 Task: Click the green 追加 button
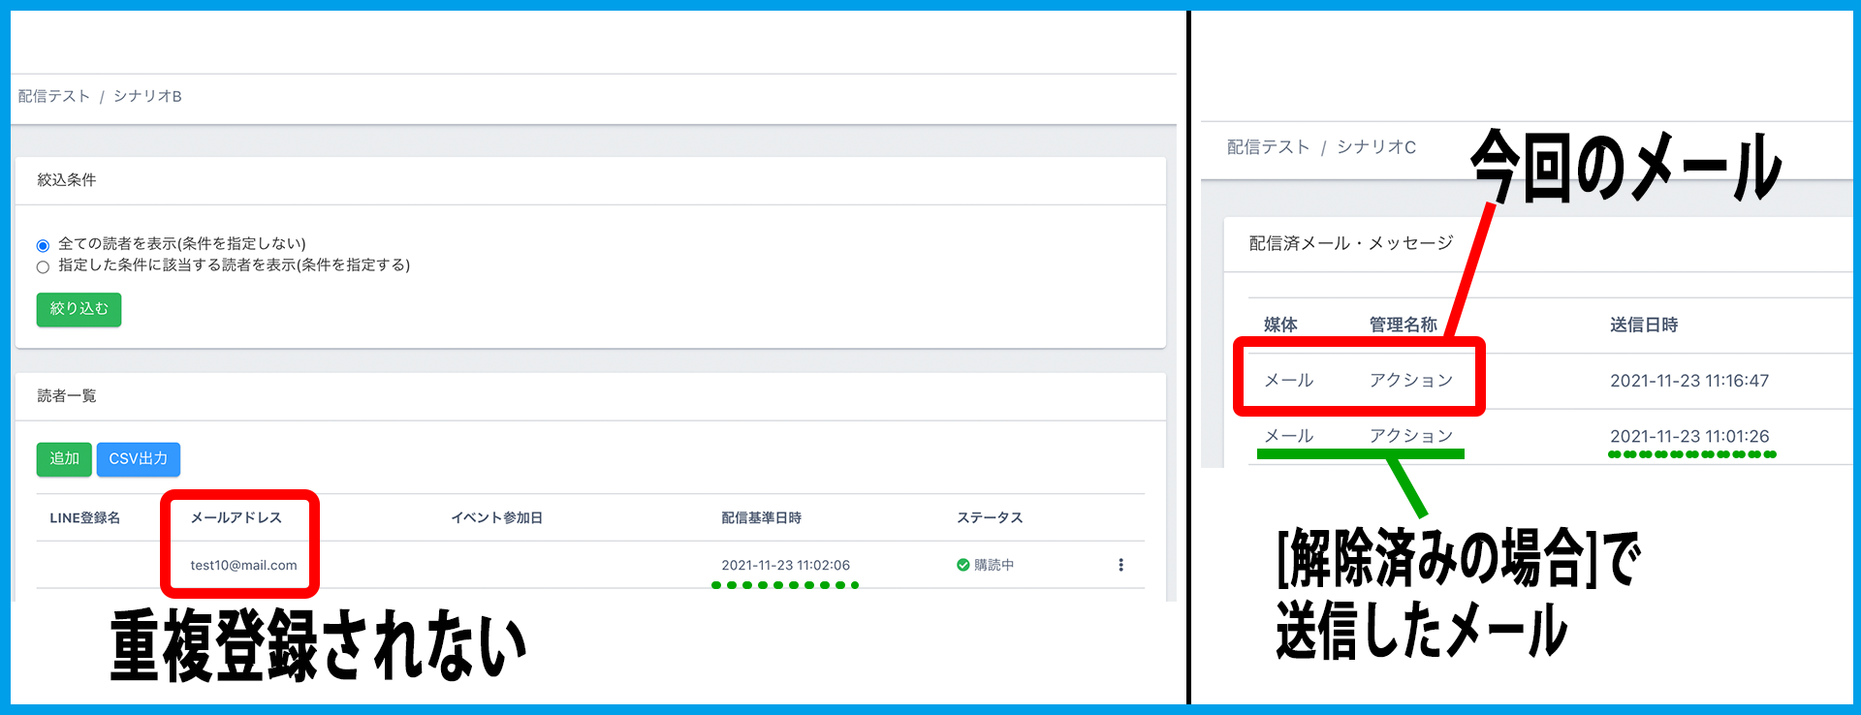64,459
